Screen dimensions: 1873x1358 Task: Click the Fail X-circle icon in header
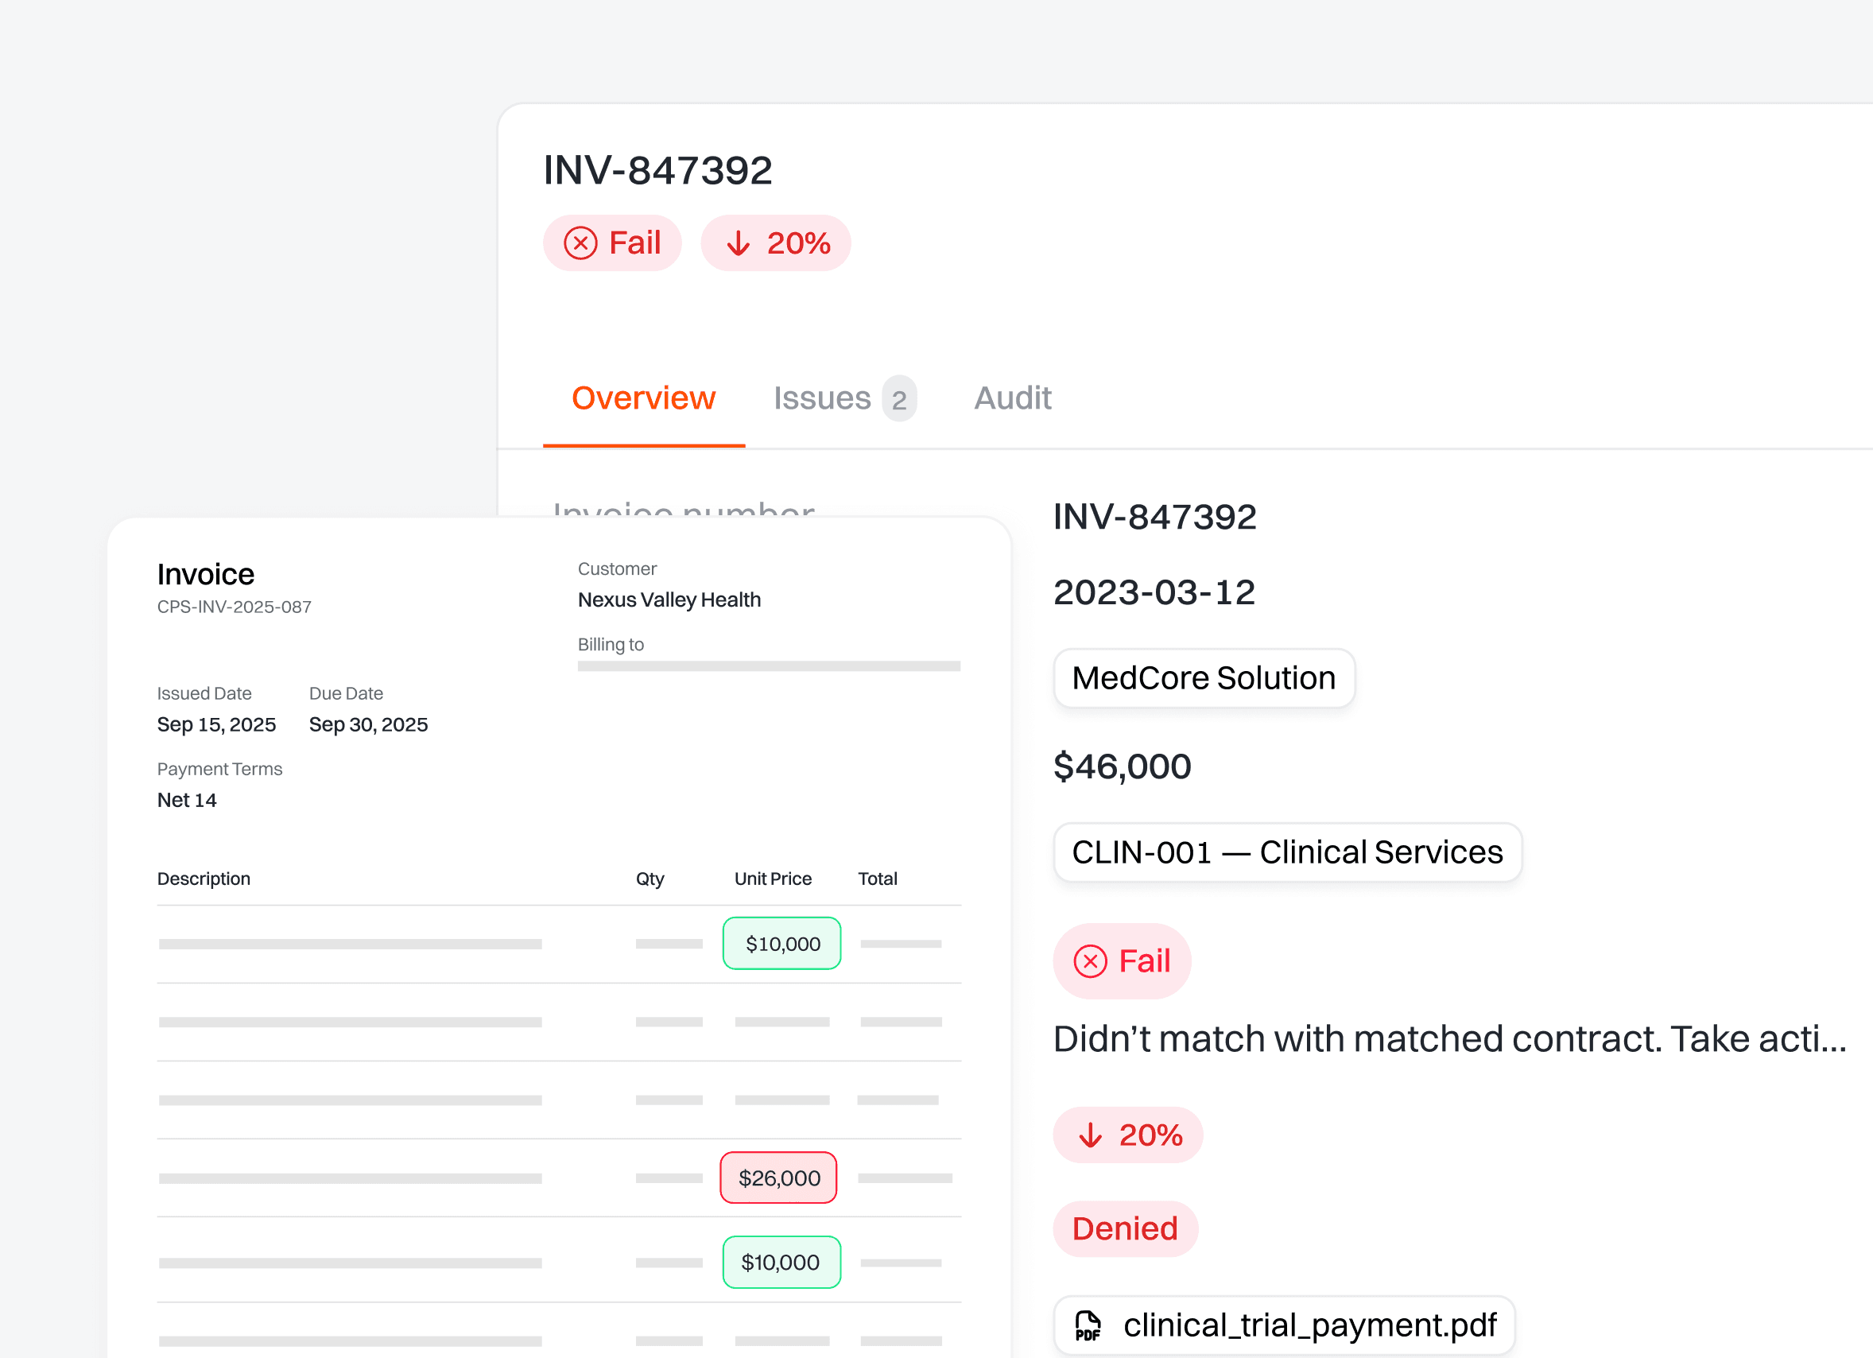(580, 242)
